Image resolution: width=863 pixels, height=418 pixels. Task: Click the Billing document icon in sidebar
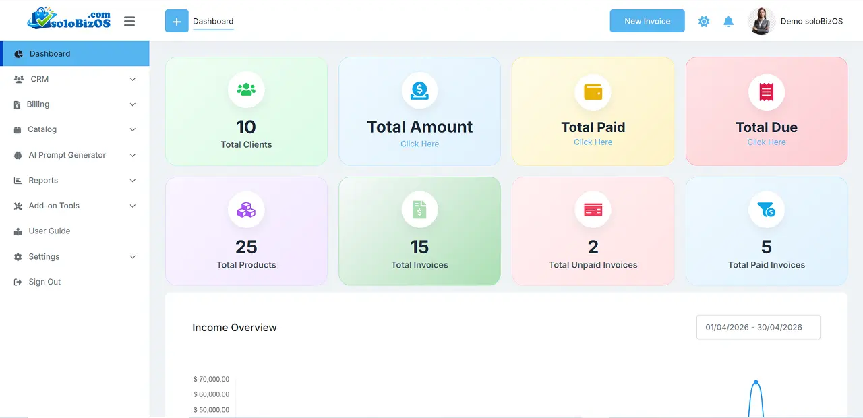point(18,104)
